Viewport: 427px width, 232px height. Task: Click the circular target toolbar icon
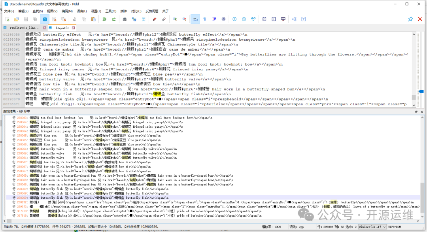click(223, 19)
